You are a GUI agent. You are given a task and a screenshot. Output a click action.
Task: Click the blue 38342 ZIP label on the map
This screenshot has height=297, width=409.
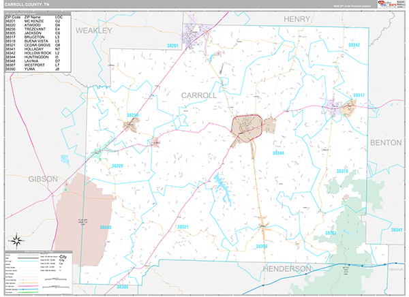pyautogui.click(x=354, y=45)
